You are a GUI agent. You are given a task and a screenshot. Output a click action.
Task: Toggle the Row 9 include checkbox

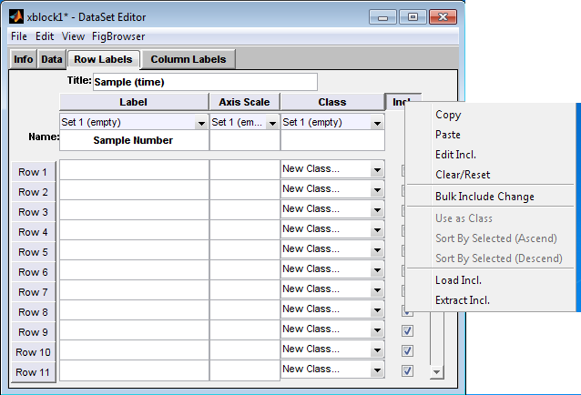tap(407, 331)
